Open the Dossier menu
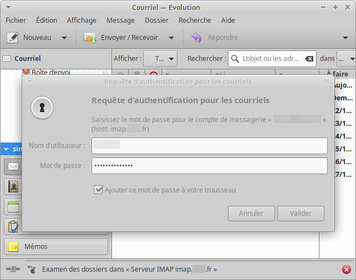The width and height of the screenshot is (356, 280). click(156, 20)
